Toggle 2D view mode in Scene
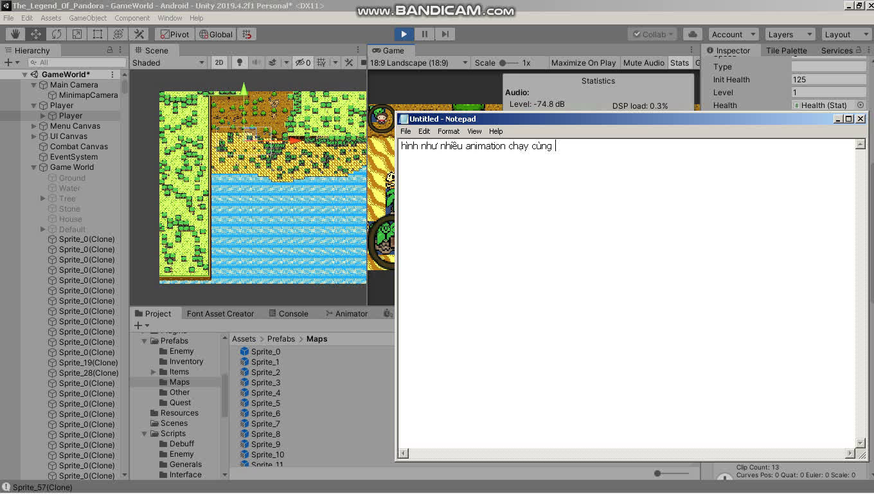The width and height of the screenshot is (874, 494). click(x=219, y=62)
